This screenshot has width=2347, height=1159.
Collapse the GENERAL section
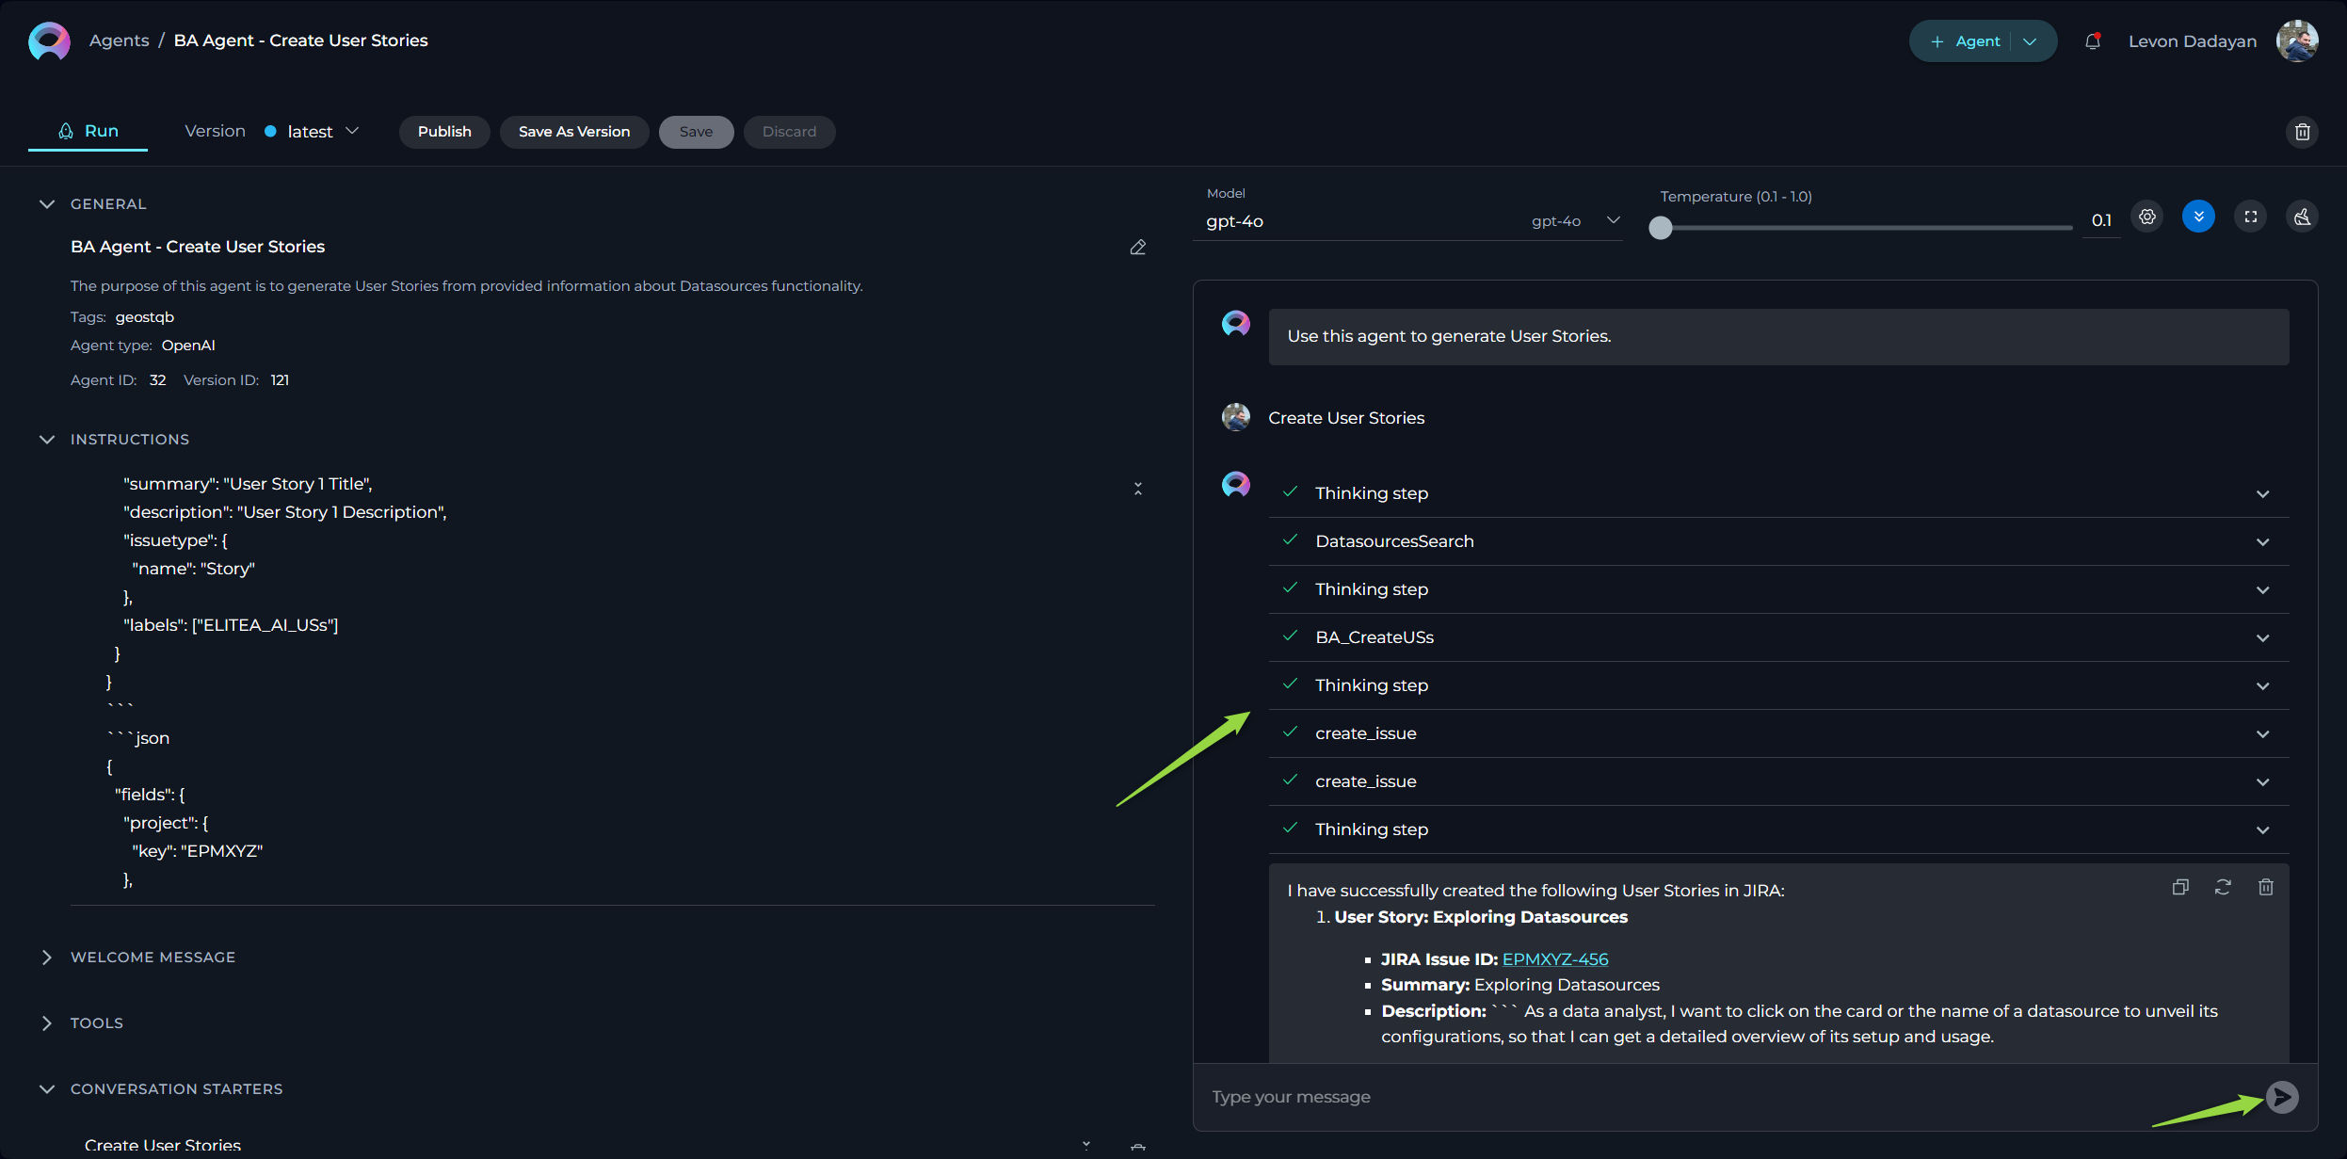(x=47, y=204)
